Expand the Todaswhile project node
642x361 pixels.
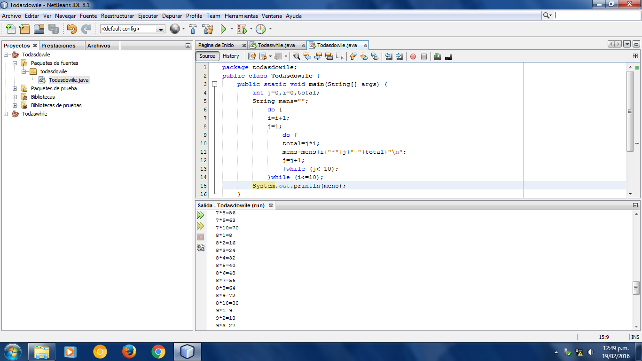6,114
